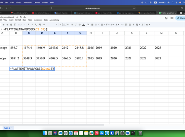Open the Table 2 sheet tab
The height and width of the screenshot is (137, 185).
point(8,128)
